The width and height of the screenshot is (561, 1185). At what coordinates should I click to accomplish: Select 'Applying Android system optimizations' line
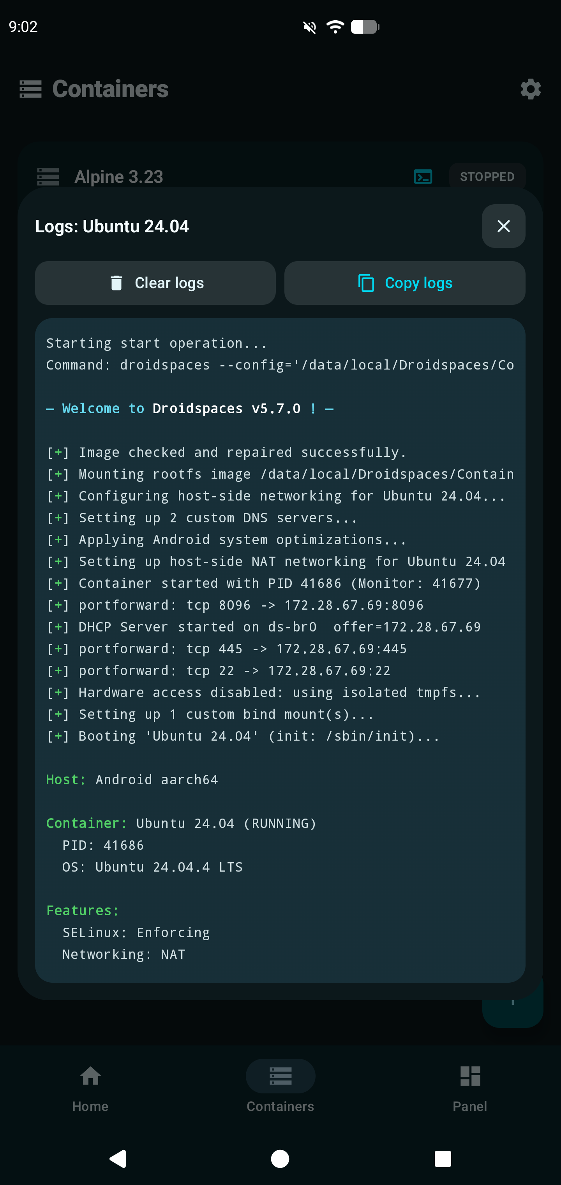click(x=227, y=539)
